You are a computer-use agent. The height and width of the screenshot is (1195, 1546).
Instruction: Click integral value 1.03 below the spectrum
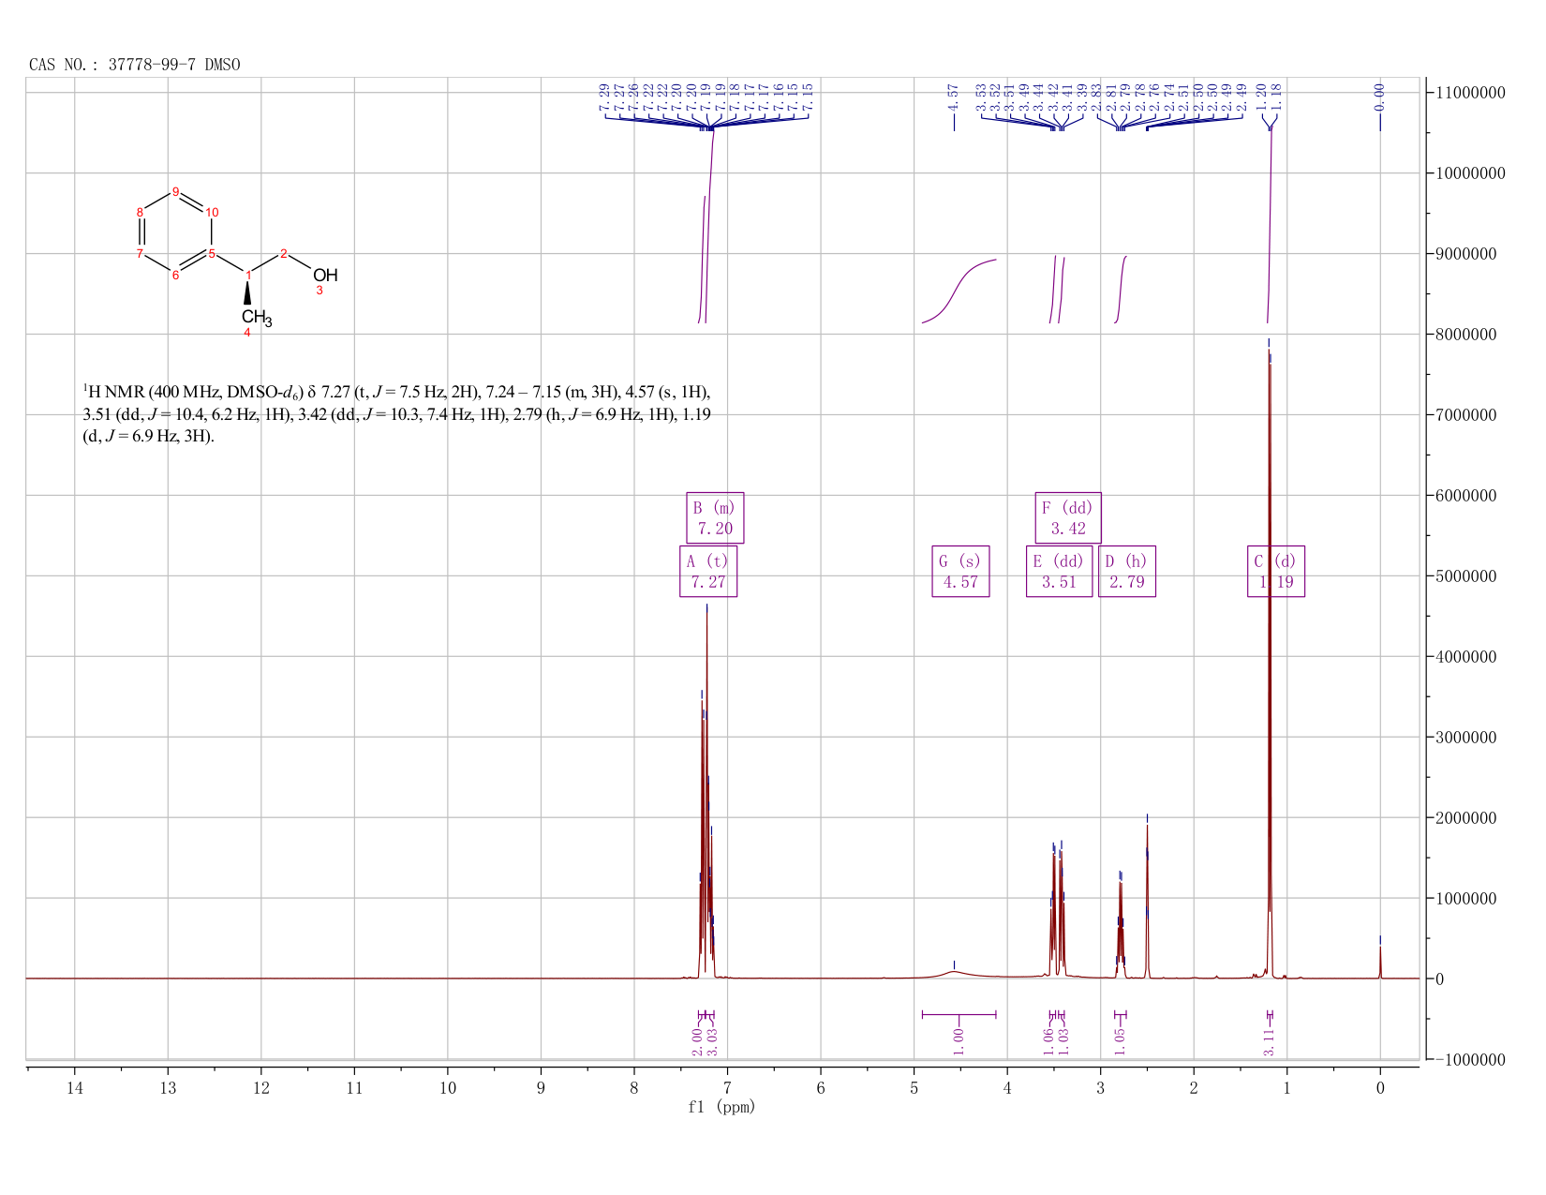pyautogui.click(x=1063, y=1041)
